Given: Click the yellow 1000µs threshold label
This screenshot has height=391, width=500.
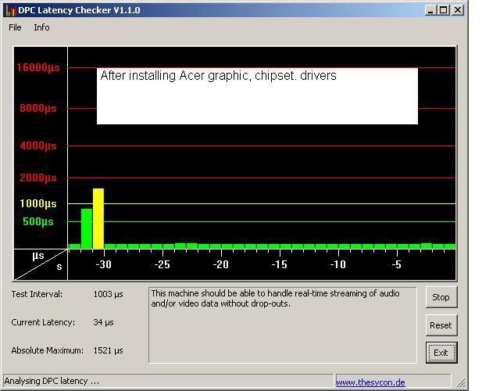Looking at the screenshot, I should coord(38,203).
